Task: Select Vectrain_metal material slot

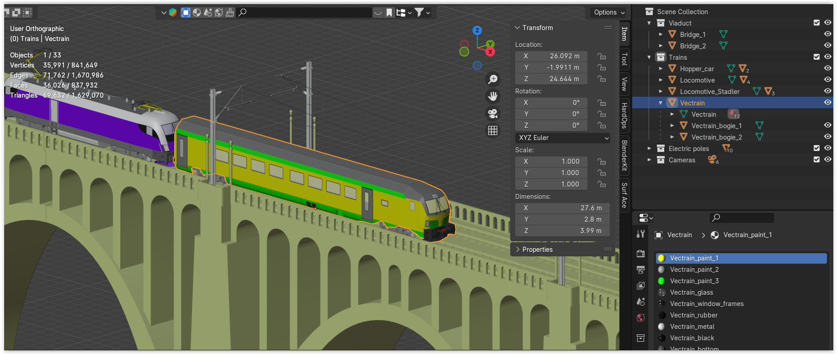Action: [741, 327]
